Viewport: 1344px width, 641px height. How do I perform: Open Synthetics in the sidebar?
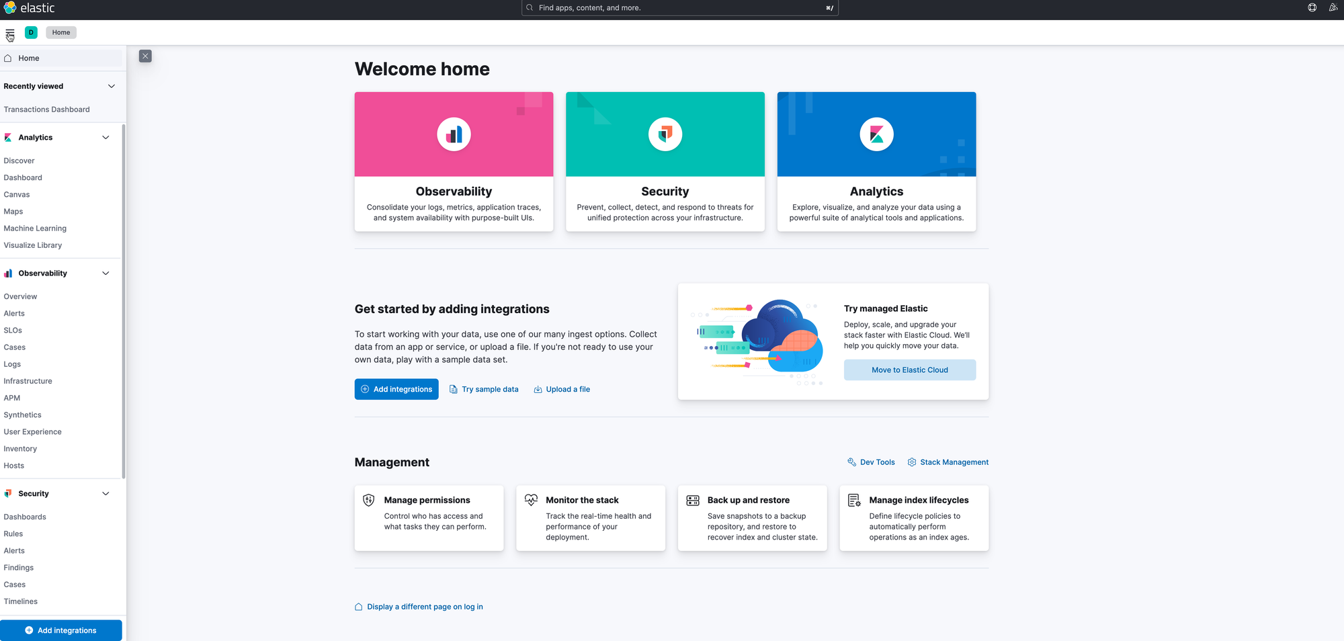point(22,415)
